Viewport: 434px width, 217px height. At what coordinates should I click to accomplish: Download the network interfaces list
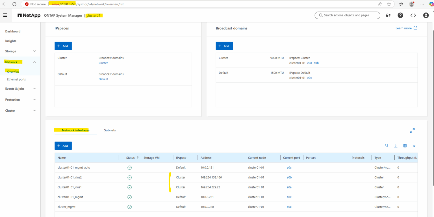pyautogui.click(x=396, y=146)
